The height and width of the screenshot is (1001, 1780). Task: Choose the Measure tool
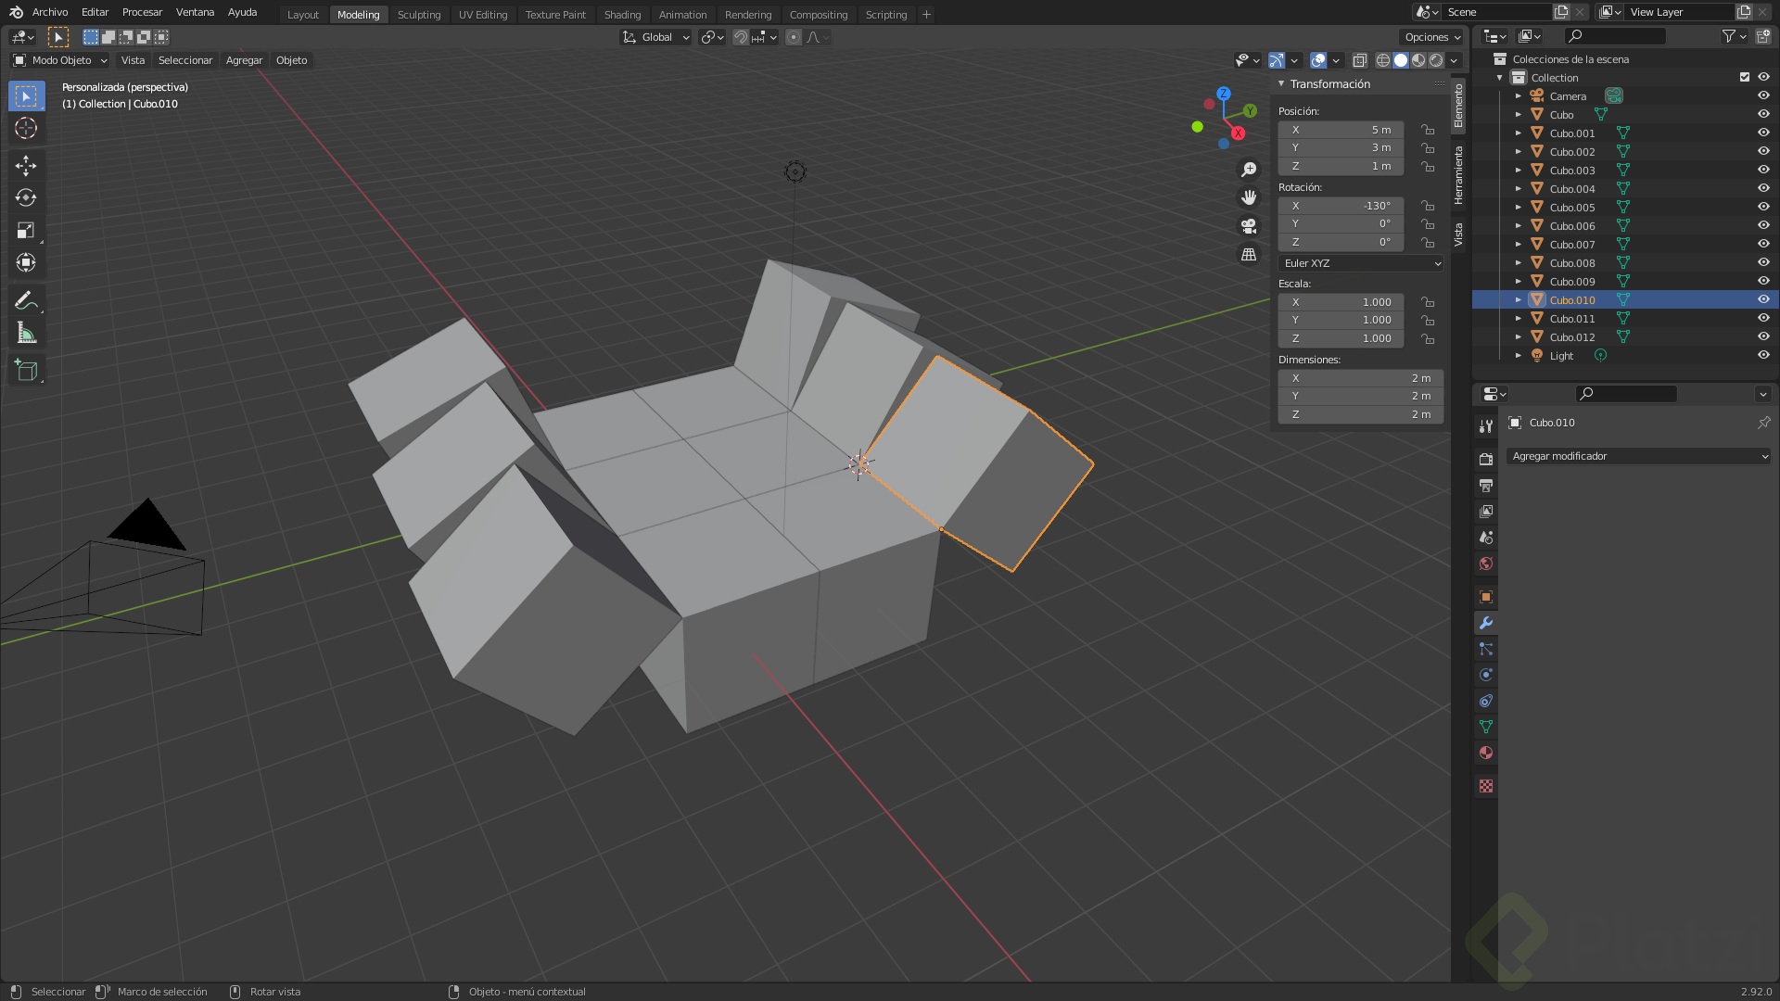coord(26,334)
